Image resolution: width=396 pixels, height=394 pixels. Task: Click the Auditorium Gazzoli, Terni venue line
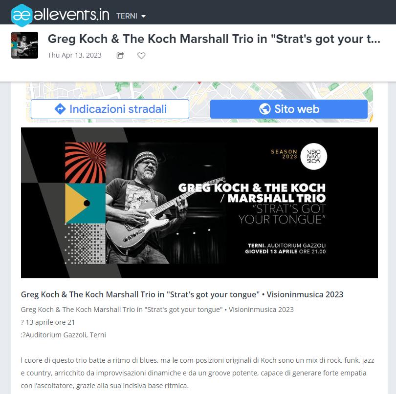64,335
